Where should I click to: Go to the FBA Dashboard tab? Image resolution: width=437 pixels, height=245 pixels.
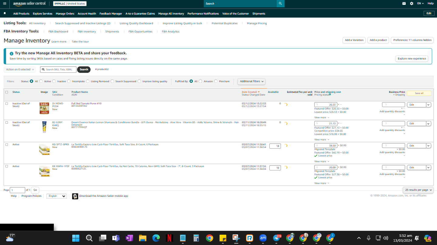coord(58,32)
